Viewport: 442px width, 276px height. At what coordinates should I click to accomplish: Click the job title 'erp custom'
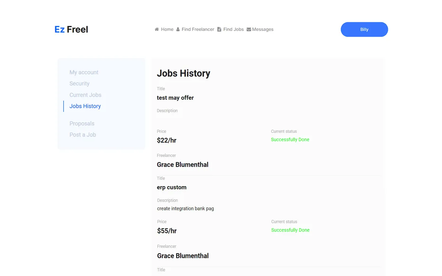(x=172, y=187)
